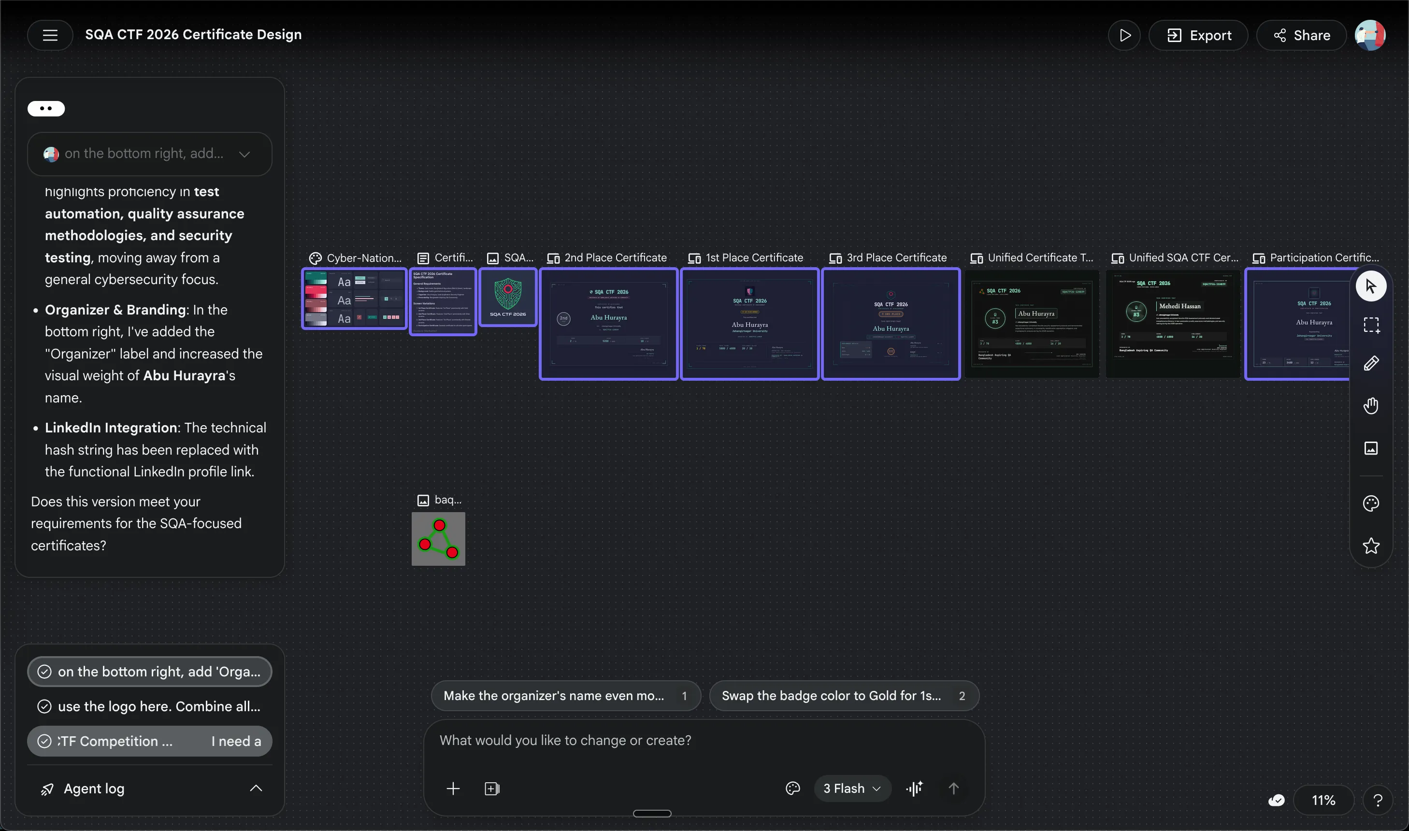
Task: Click the voice input waveform icon
Action: coord(915,788)
